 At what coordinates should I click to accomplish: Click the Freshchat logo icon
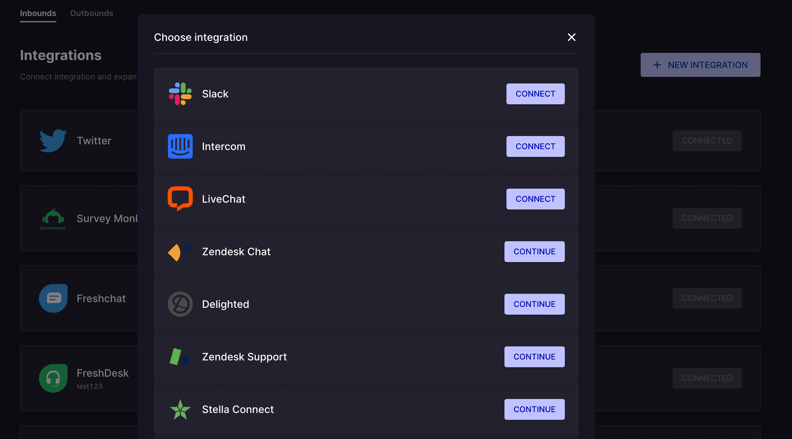pos(53,298)
